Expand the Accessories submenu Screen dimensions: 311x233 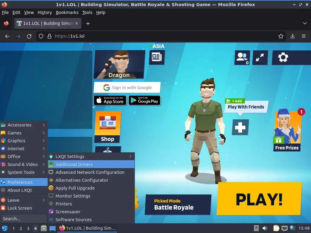coord(24,125)
